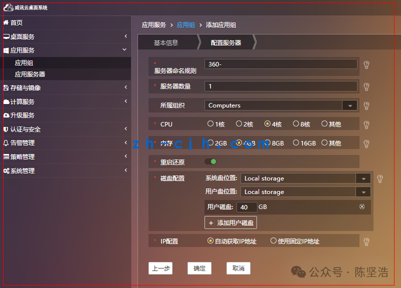Remove the 40 GB user disk entry
Viewport: 401px width, 288px height.
pos(362,206)
